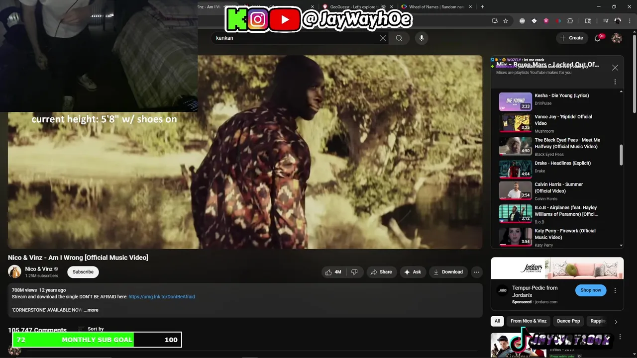Close the Wheel of Names tab
Viewport: 637px width, 358px height.
point(471,7)
